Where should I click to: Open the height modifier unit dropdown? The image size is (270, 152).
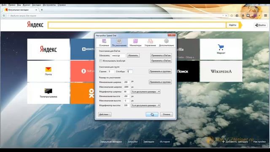tap(146, 105)
